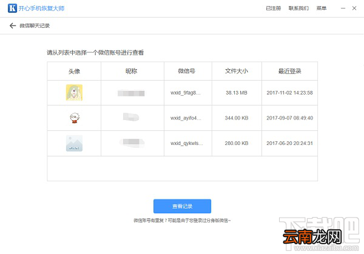Click the hint 微信账号有重复 below the button
The image size is (364, 254).
click(182, 221)
